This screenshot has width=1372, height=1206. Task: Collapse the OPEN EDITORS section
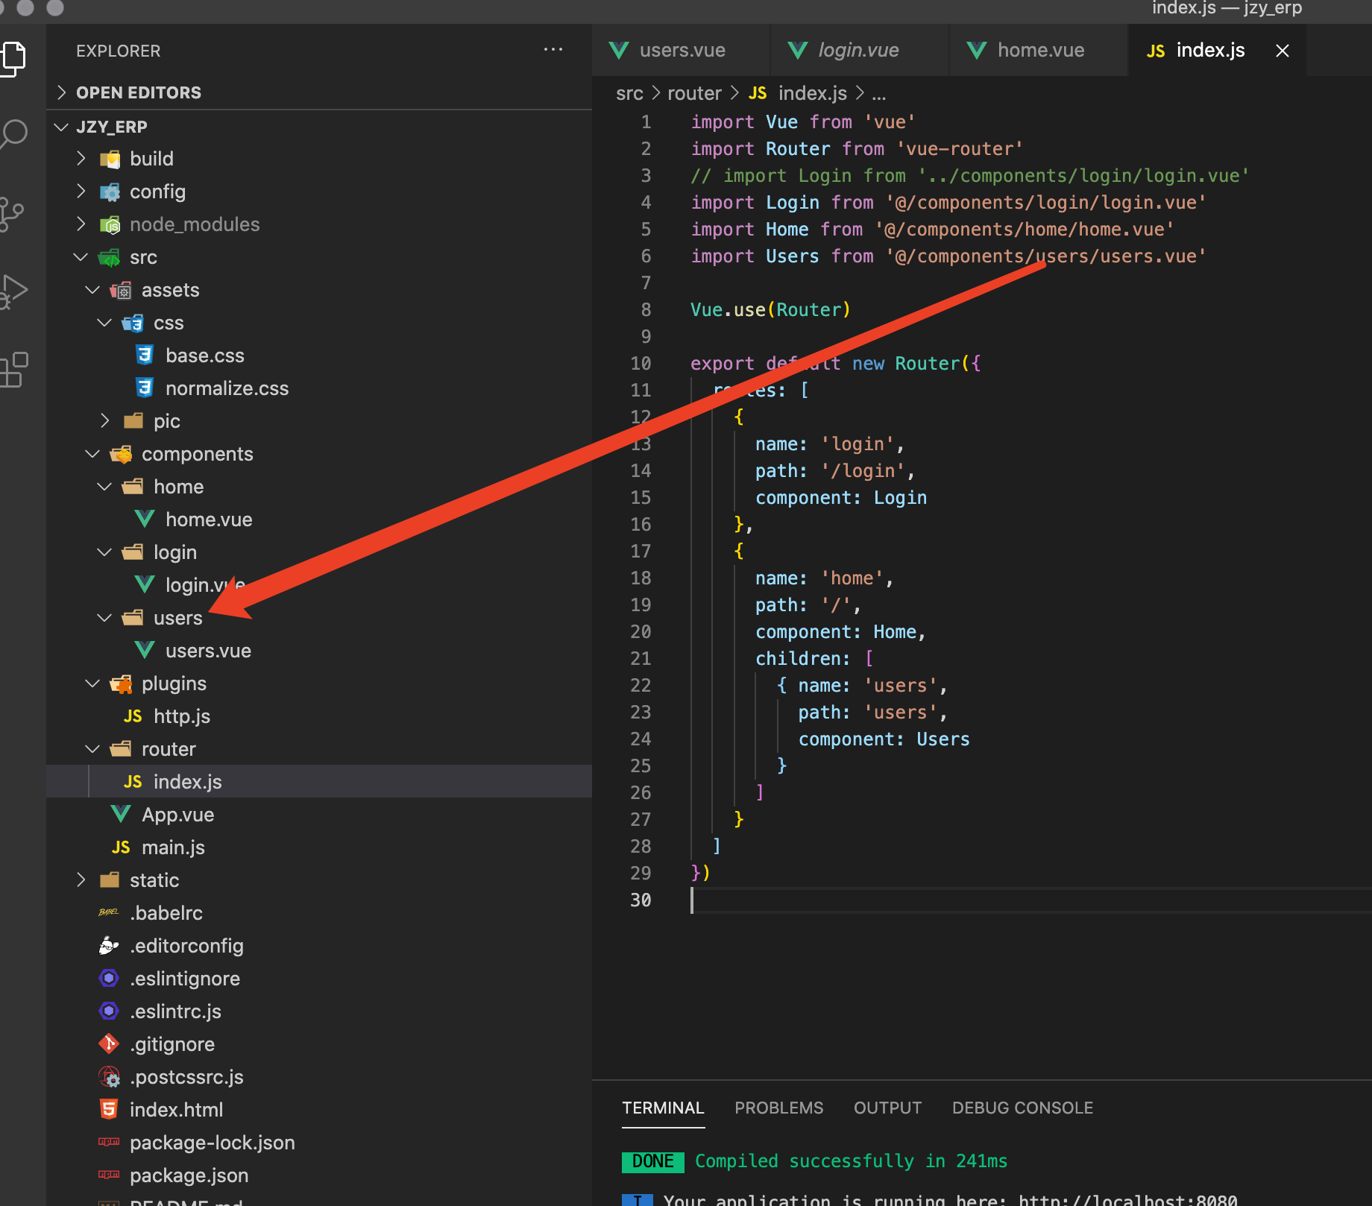click(62, 92)
